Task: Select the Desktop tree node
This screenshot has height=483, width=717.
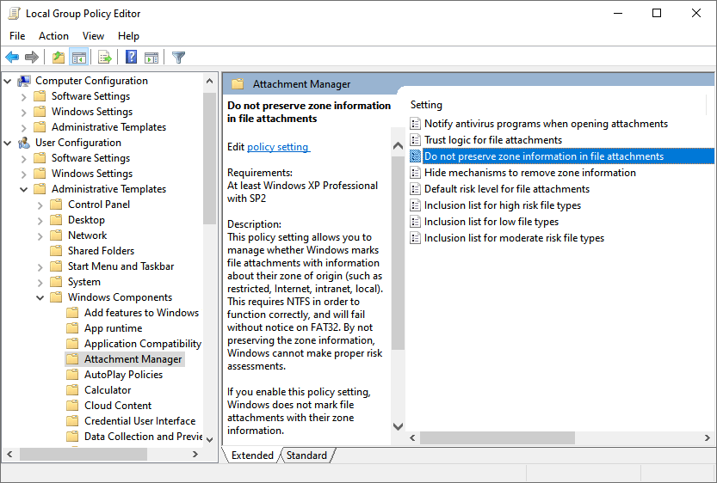Action: [x=86, y=220]
